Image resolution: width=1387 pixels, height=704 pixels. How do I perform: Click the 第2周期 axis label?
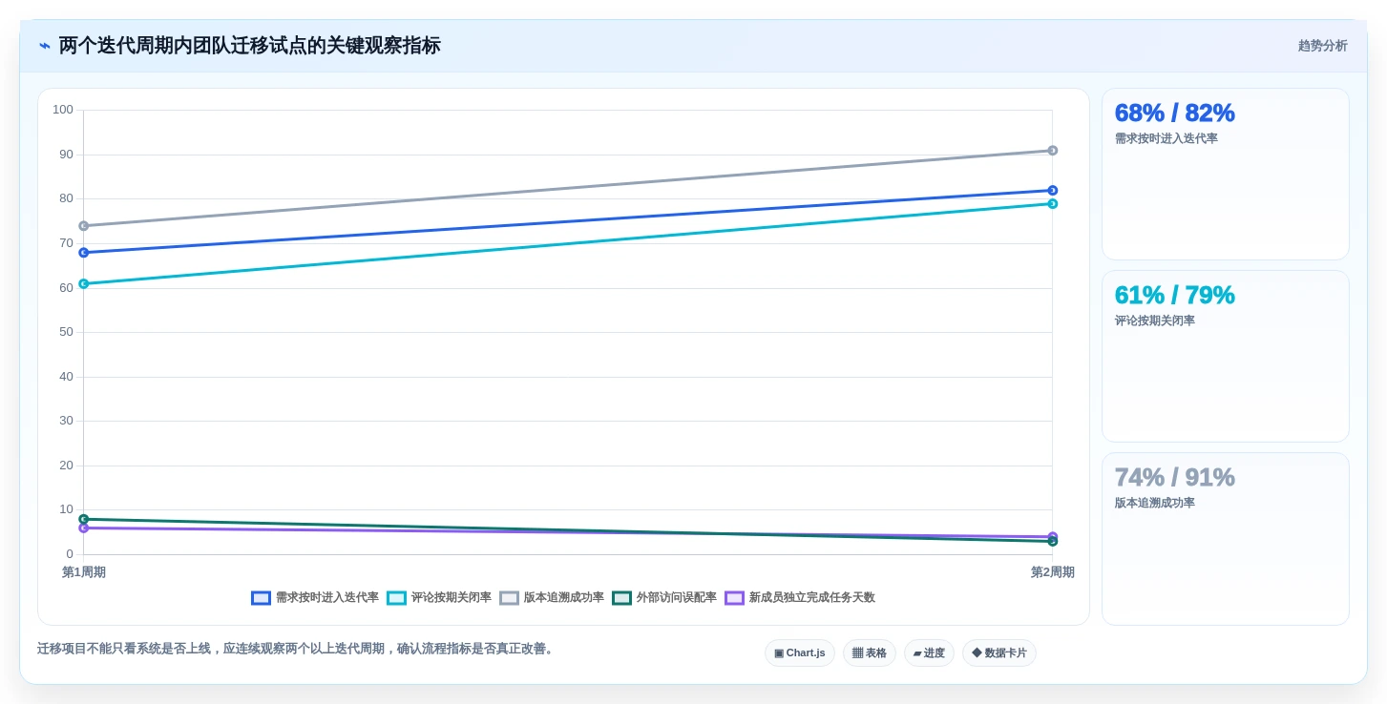pyautogui.click(x=1053, y=572)
